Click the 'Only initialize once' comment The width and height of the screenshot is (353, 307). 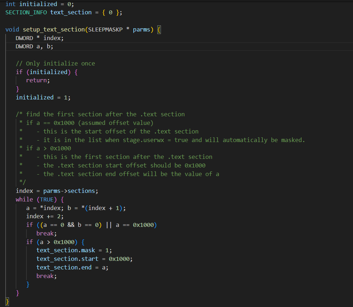[x=56, y=64]
